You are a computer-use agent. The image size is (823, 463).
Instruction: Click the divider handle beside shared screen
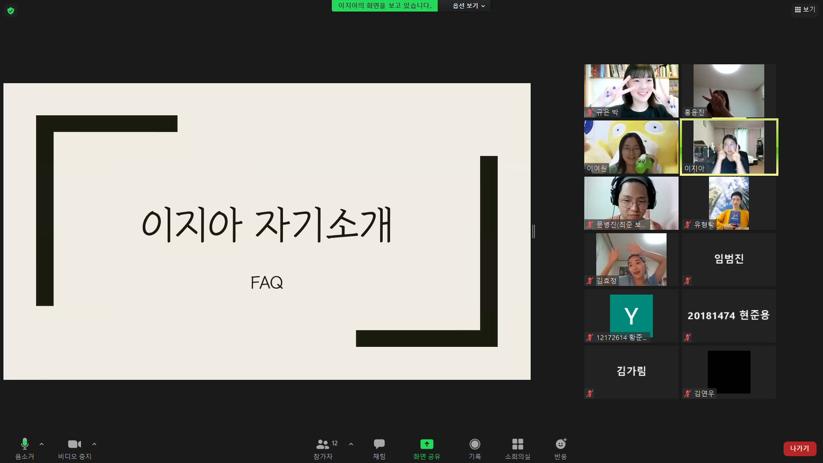click(x=533, y=232)
